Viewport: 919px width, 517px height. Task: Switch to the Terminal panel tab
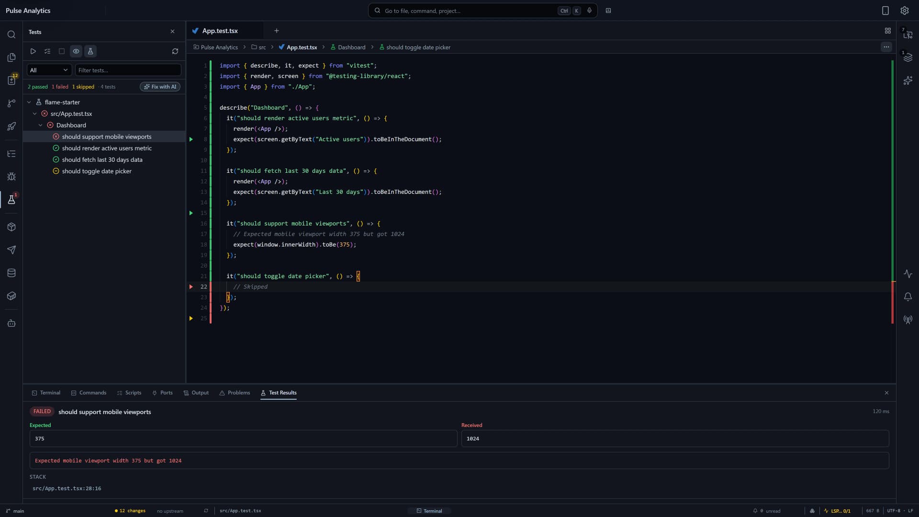coord(46,393)
